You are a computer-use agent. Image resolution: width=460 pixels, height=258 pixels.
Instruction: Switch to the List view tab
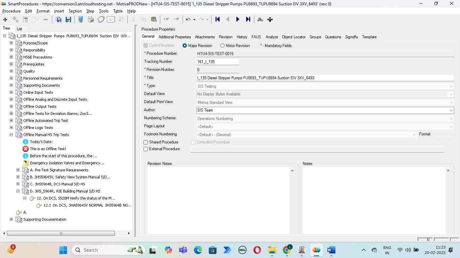pyautogui.click(x=20, y=29)
